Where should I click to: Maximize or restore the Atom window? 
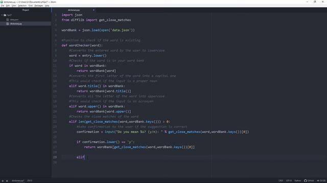click(x=315, y=2)
